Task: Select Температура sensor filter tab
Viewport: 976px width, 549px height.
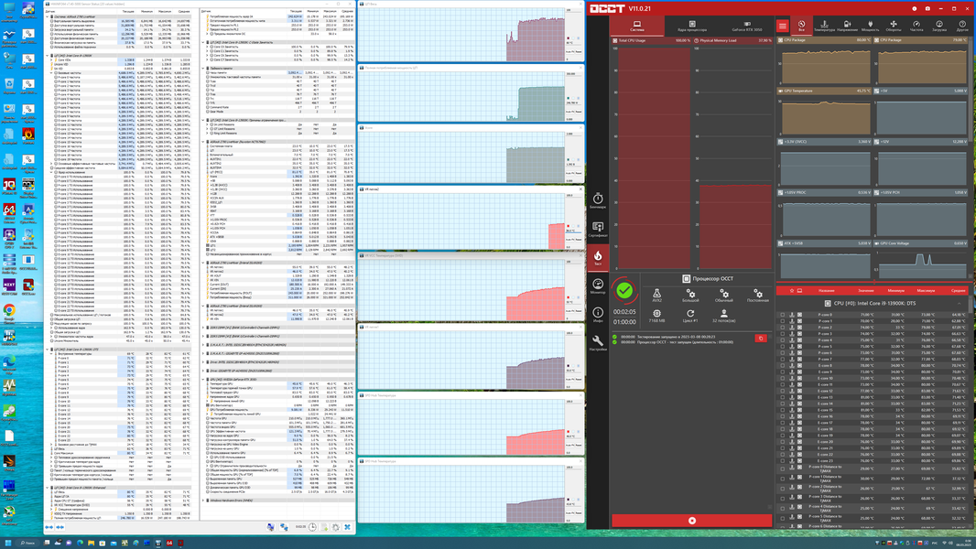Action: pyautogui.click(x=824, y=26)
